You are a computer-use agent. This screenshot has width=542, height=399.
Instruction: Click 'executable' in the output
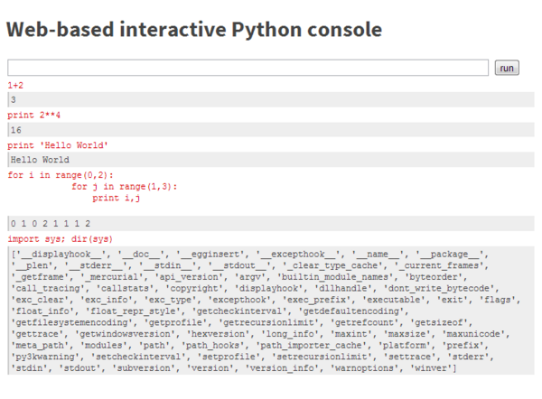(394, 300)
